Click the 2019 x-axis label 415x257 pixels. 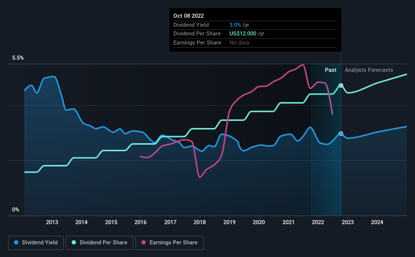(x=229, y=222)
